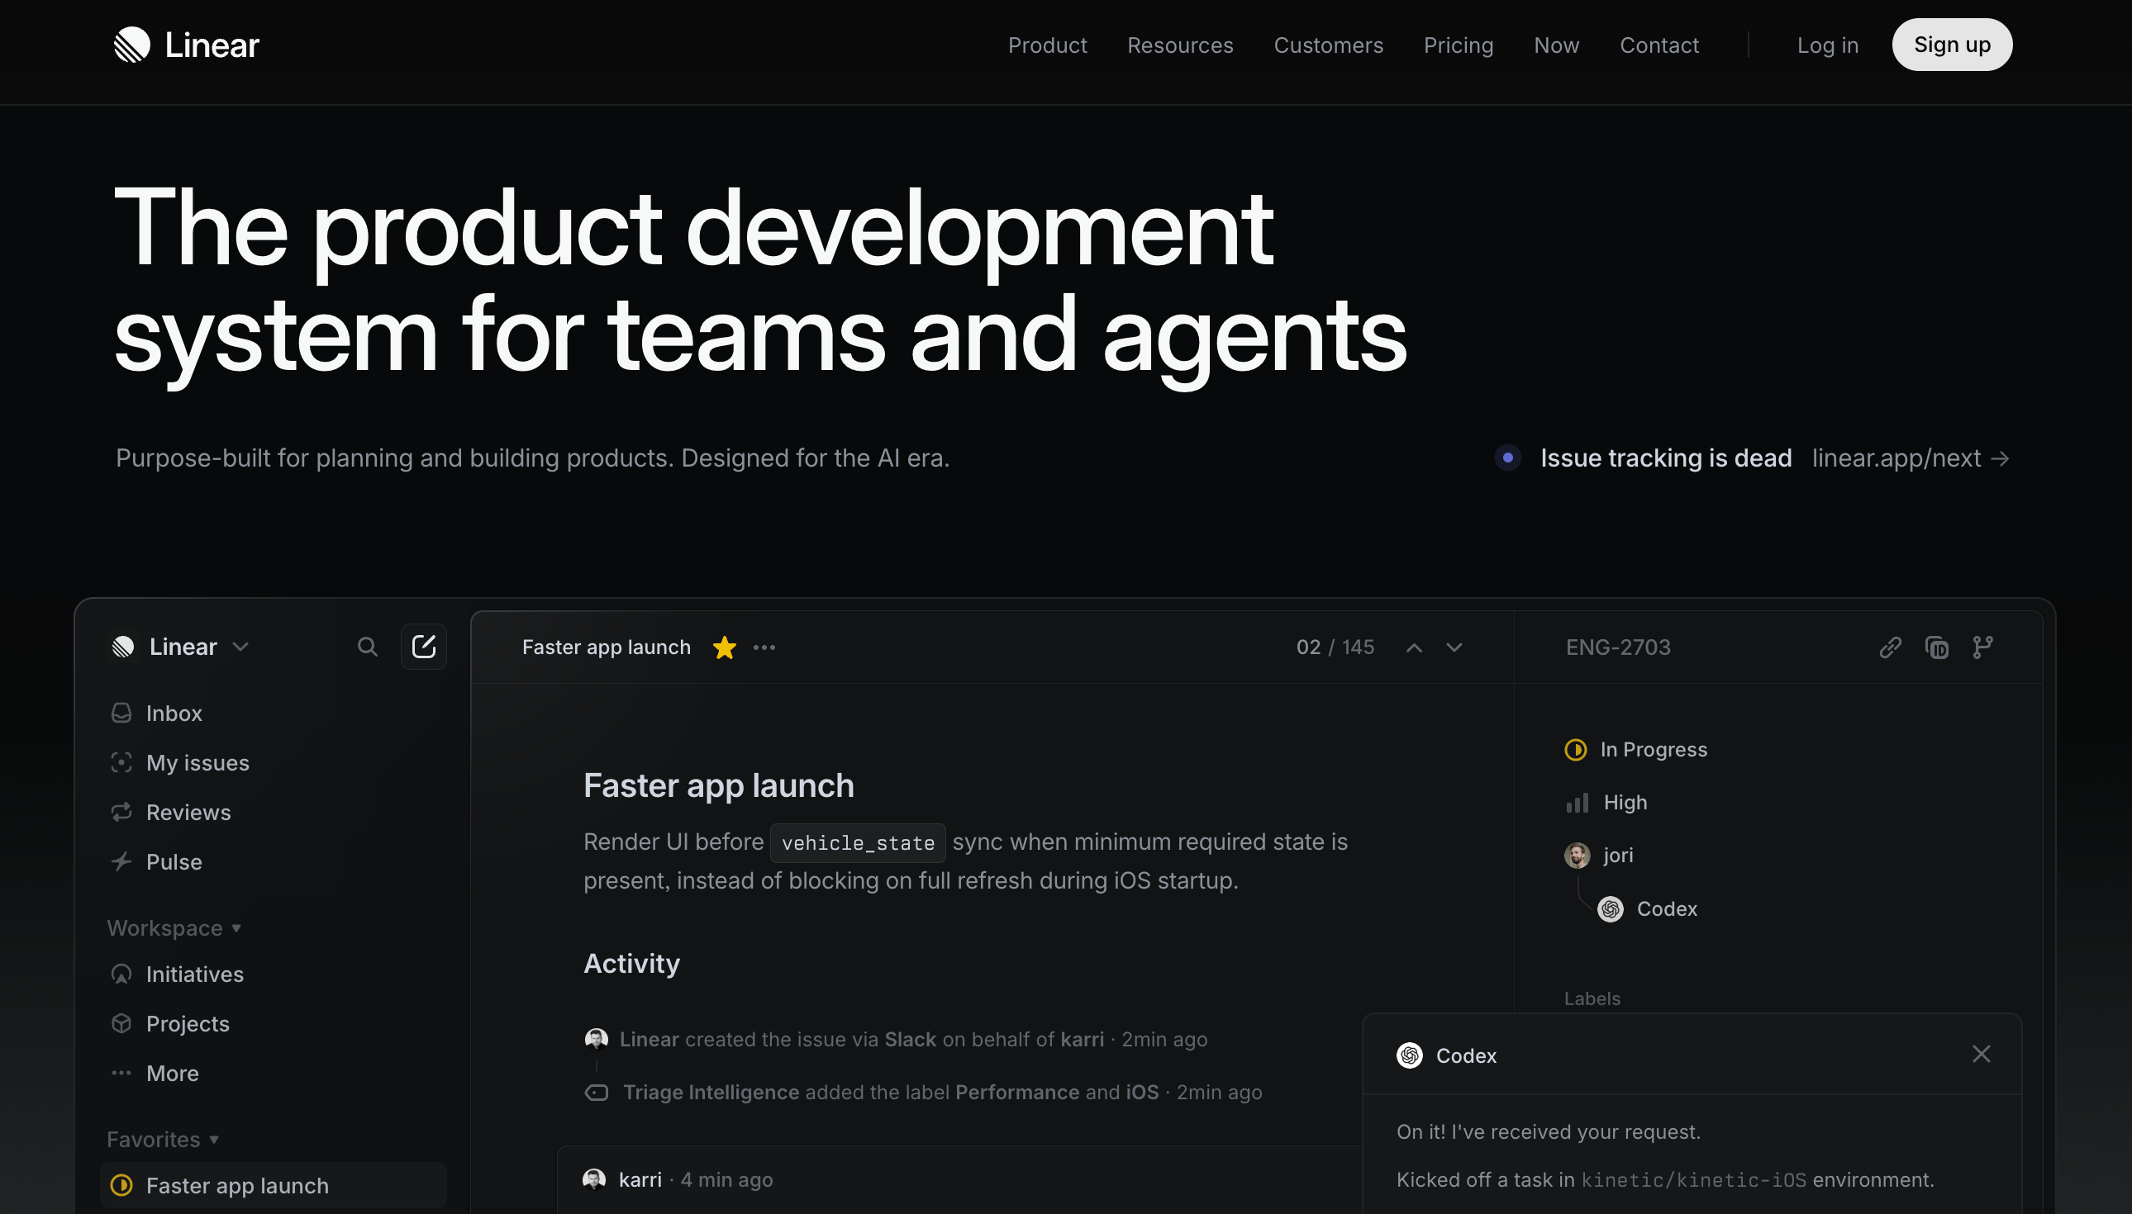Image resolution: width=2132 pixels, height=1214 pixels.
Task: Open the Linear workspace switcher dropdown
Action: point(181,647)
